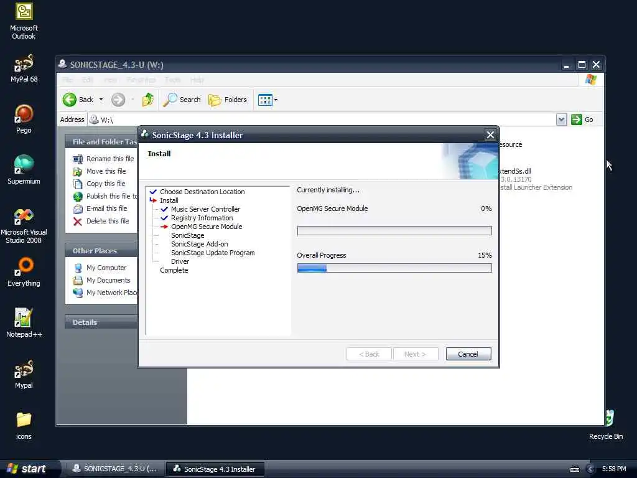
Task: Open Microsoft Outlook desktop icon
Action: pos(24,21)
